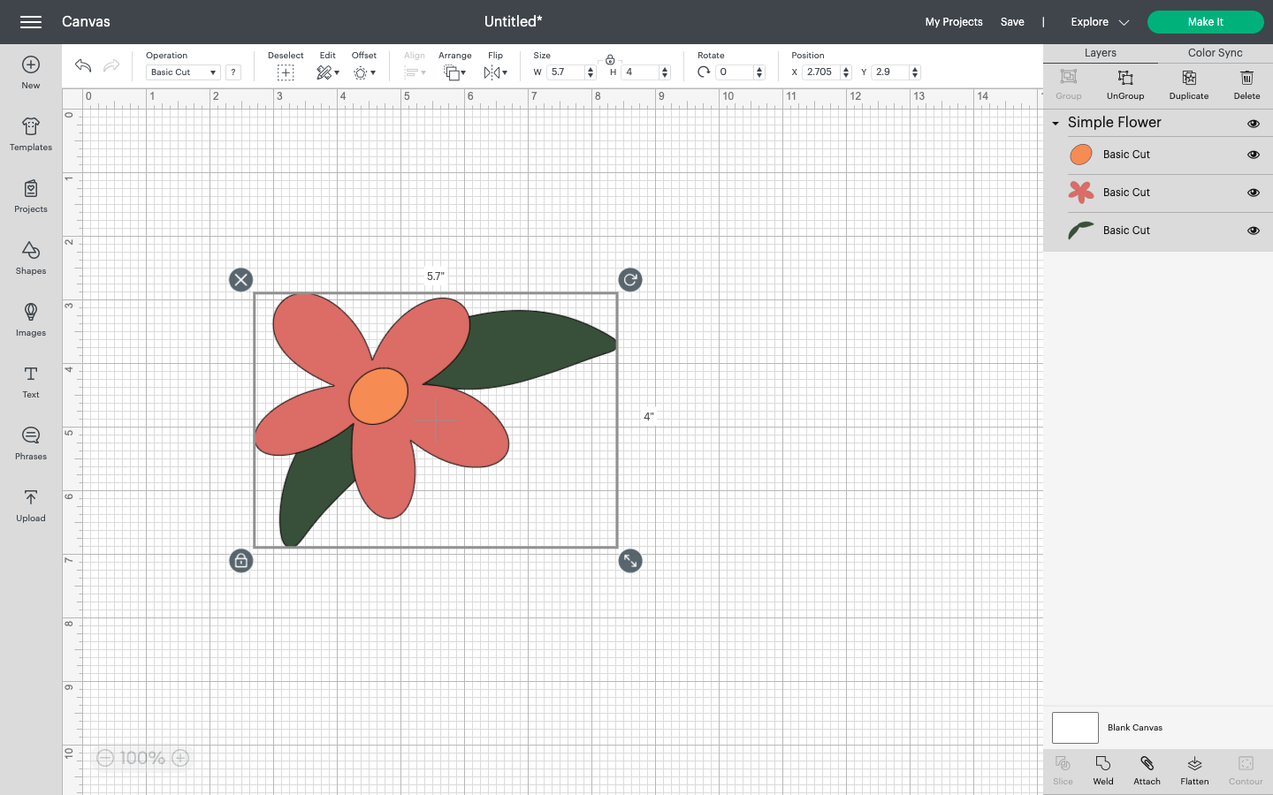The height and width of the screenshot is (795, 1273).
Task: Collapse the Simple Flower group
Action: pos(1055,123)
